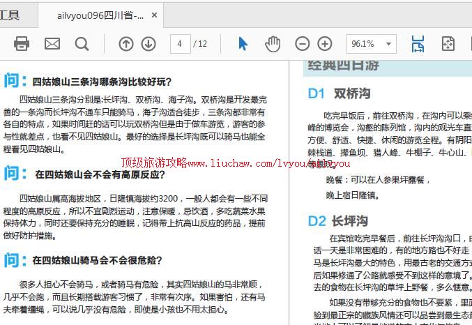Image resolution: width=472 pixels, height=325 pixels.
Task: Switch to the 工具 tab
Action: click(10, 15)
